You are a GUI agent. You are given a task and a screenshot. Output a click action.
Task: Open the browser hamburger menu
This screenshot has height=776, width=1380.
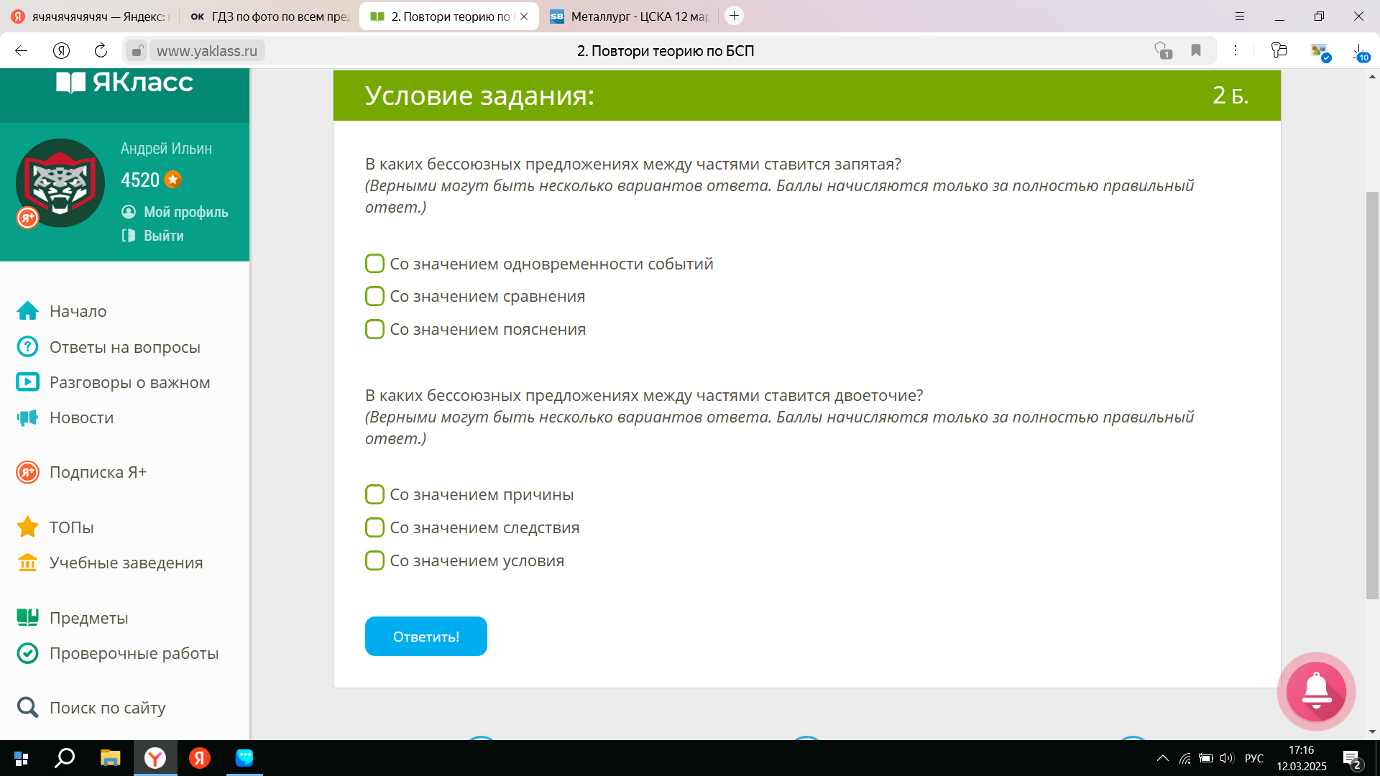point(1240,16)
